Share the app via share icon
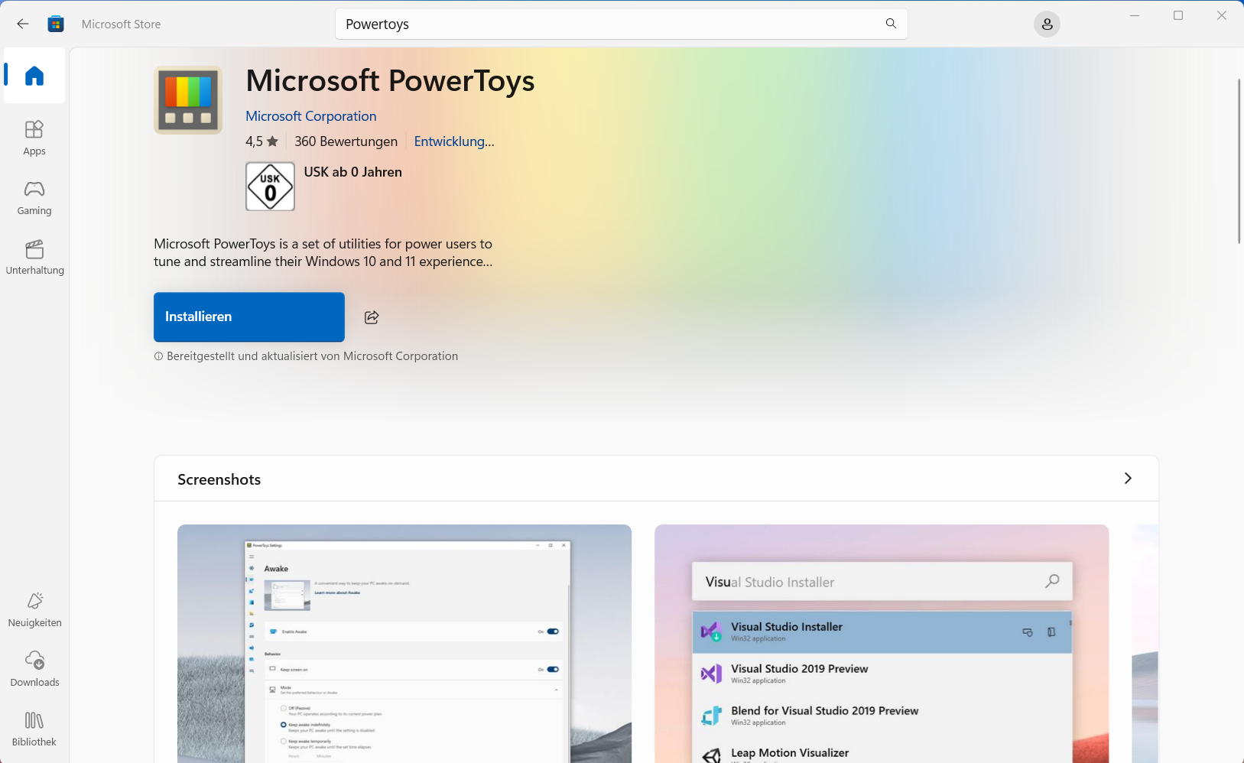1244x763 pixels. click(x=372, y=317)
